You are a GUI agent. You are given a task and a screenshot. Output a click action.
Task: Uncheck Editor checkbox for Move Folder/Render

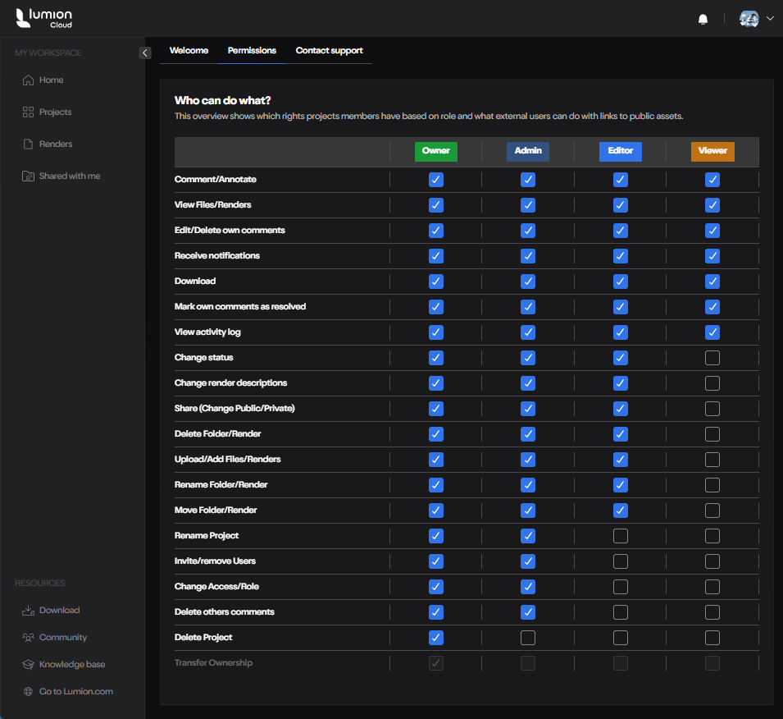621,511
